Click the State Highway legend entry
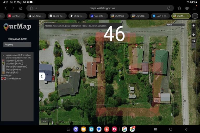The height and width of the screenshot is (133, 200). [x=13, y=78]
